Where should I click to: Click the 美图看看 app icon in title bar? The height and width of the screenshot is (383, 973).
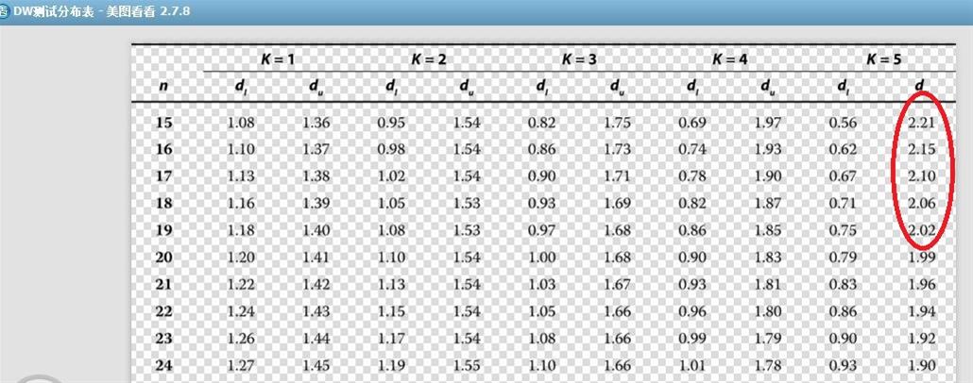[3, 11]
